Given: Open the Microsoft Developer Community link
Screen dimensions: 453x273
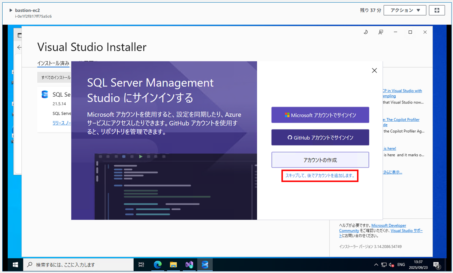Looking at the screenshot, I should [x=373, y=228].
